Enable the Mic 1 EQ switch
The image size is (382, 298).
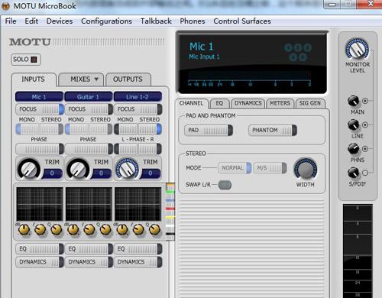pos(40,248)
